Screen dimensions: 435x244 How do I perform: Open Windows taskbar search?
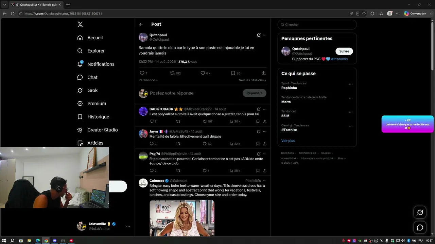(12, 241)
